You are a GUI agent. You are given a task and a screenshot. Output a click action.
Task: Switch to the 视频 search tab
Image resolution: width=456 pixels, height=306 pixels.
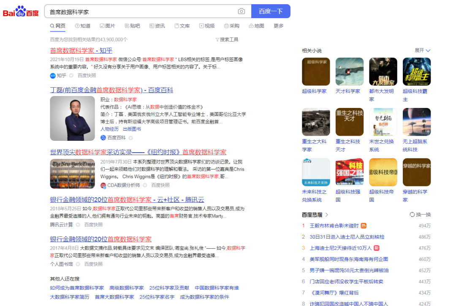click(206, 26)
